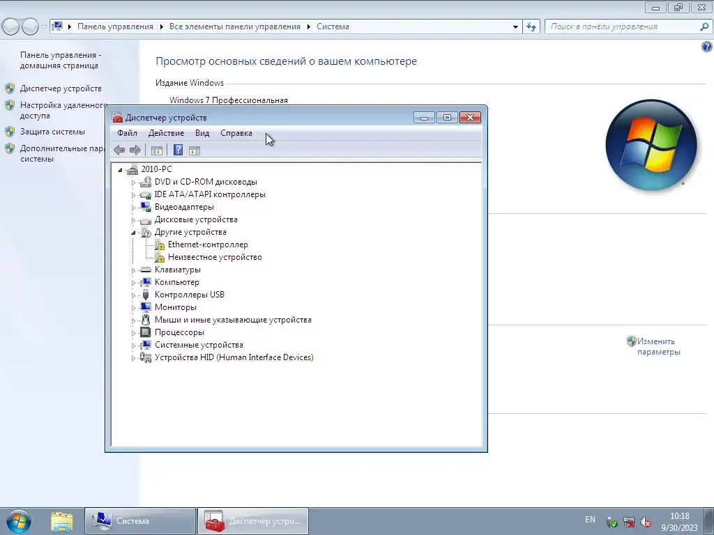
Task: Switch to Система taskbar button
Action: pyautogui.click(x=140, y=521)
